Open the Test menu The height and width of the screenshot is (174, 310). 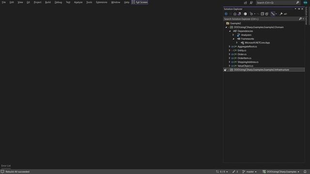click(68, 2)
